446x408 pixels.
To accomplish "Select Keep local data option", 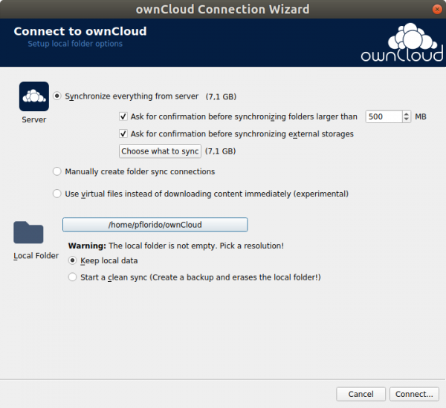I will [x=72, y=260].
